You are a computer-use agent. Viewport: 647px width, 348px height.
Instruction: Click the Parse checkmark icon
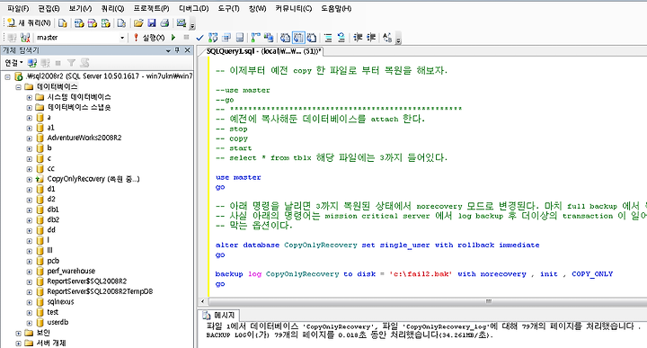tap(199, 38)
